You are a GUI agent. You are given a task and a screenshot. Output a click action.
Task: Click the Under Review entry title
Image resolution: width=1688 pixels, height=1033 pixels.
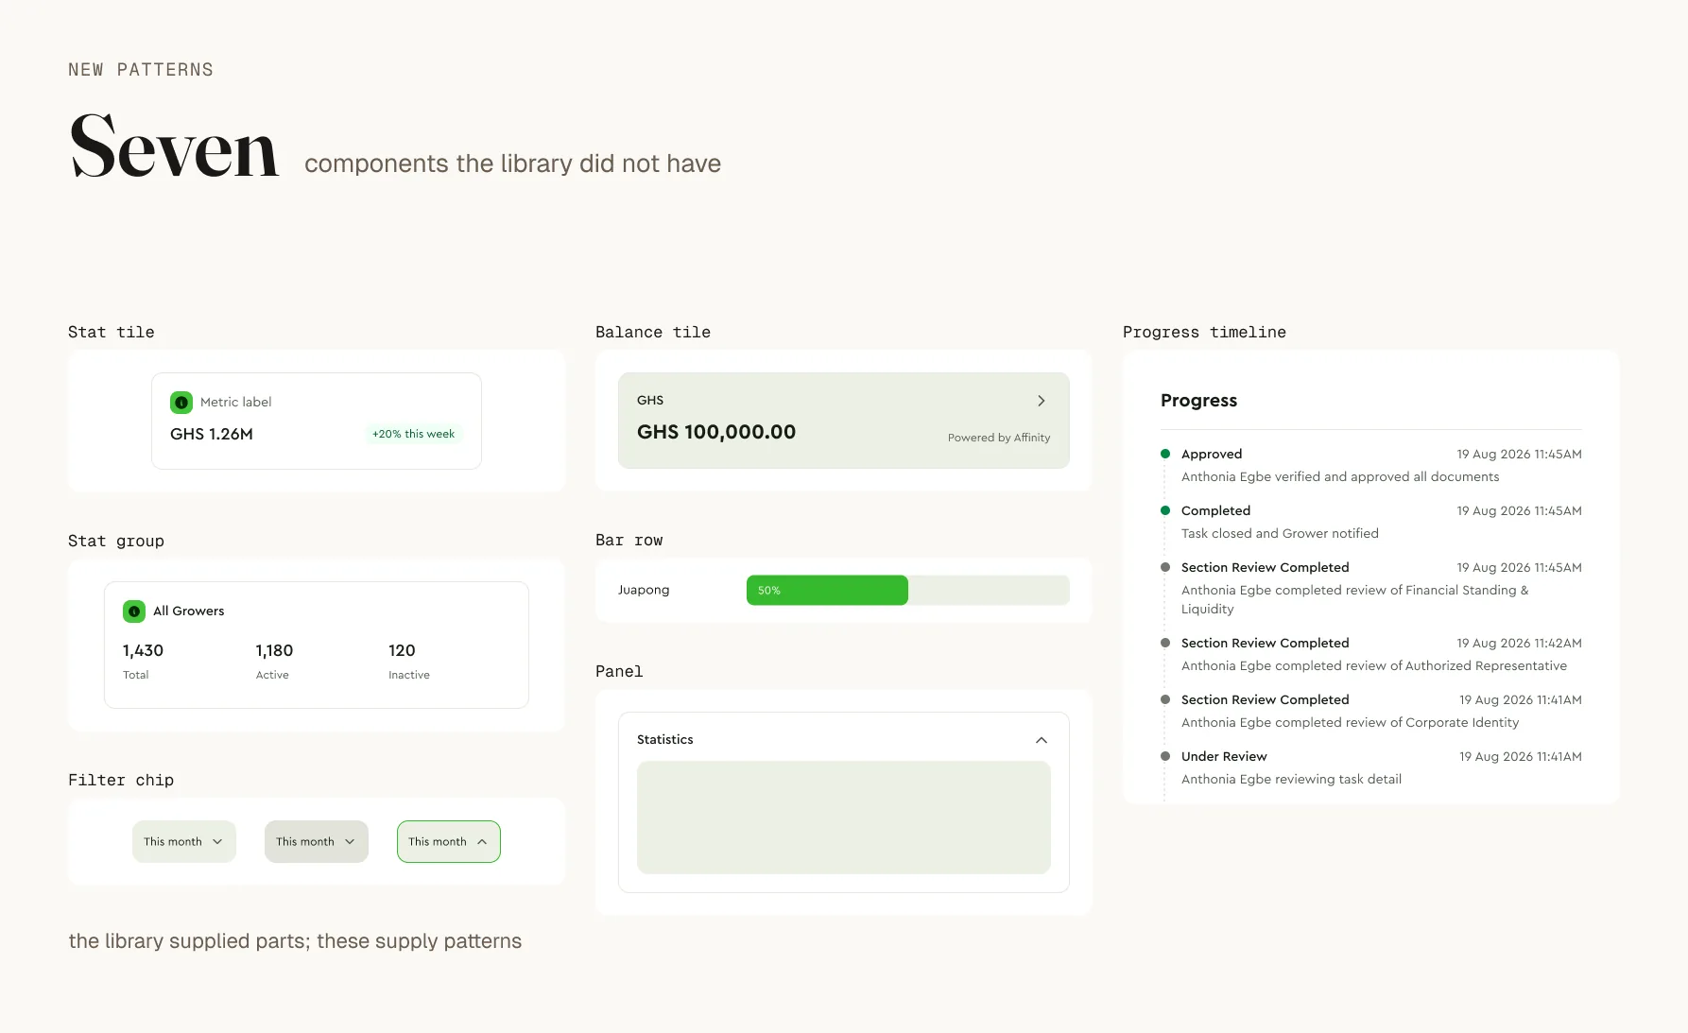tap(1224, 757)
